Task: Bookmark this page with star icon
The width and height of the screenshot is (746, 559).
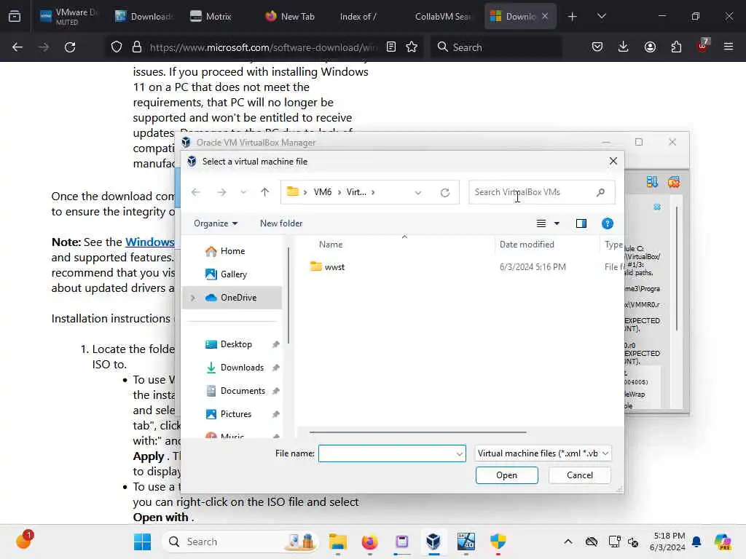Action: coord(412,47)
